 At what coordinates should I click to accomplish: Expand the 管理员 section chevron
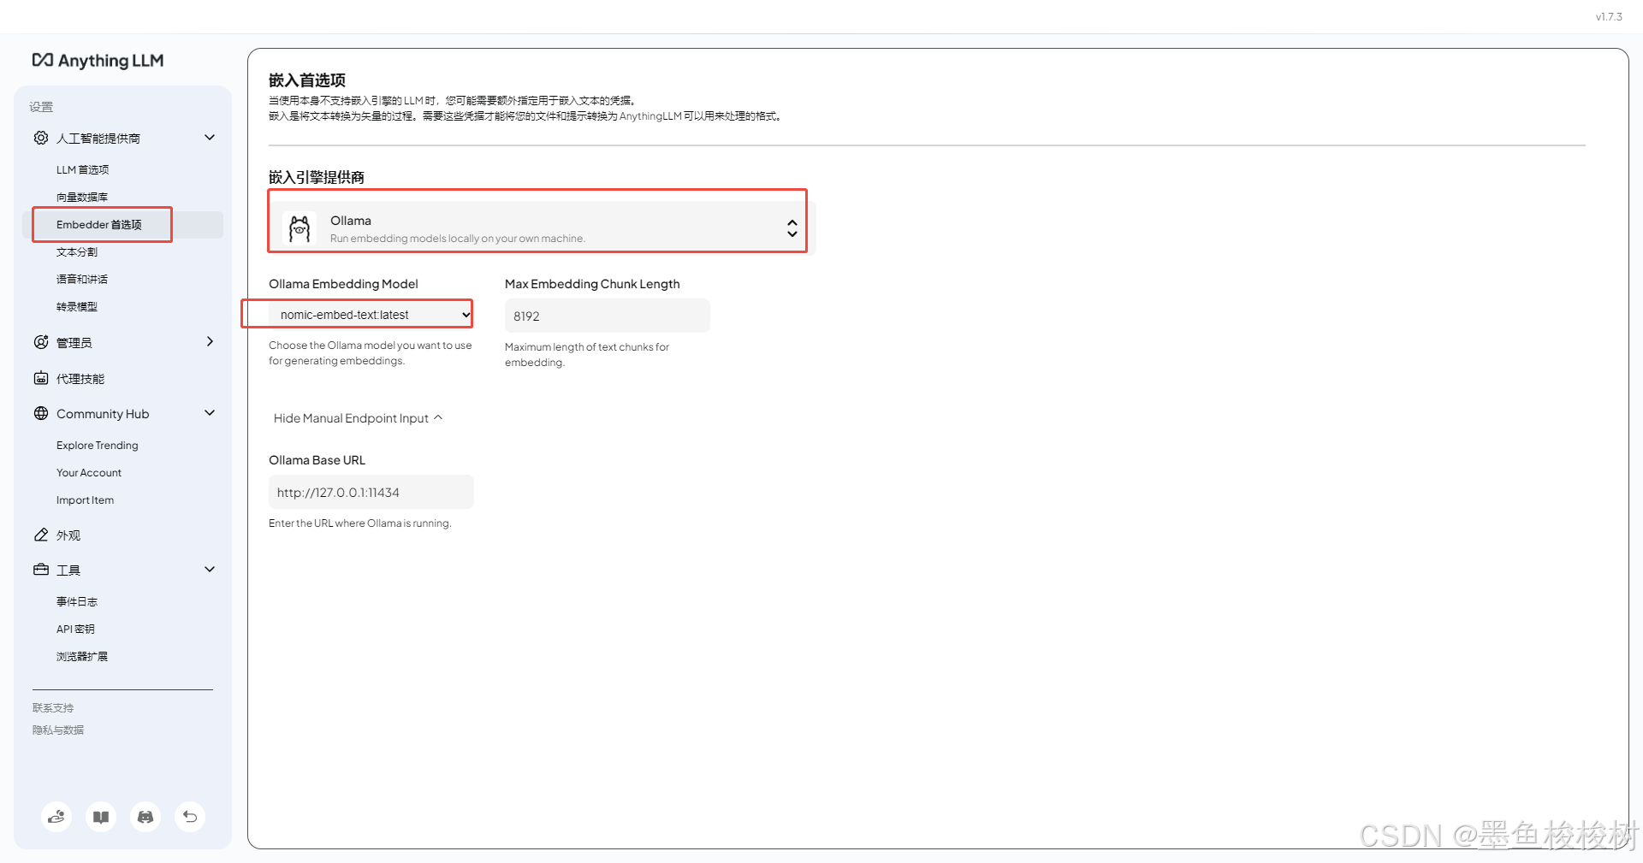coord(210,341)
